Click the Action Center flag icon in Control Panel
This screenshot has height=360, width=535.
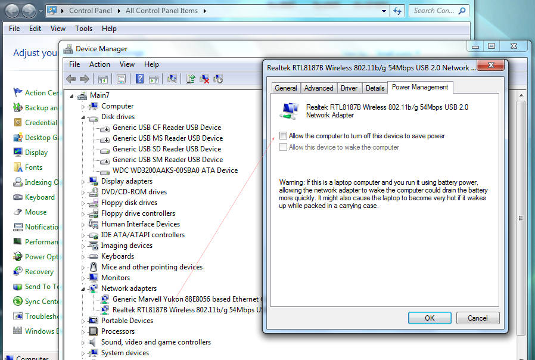[18, 92]
